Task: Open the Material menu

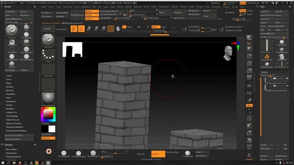Action: point(137,7)
